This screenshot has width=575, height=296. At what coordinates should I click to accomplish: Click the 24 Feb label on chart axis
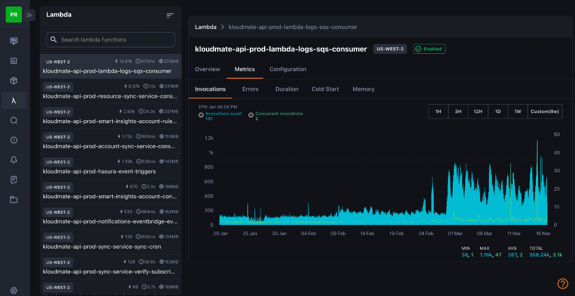point(425,233)
